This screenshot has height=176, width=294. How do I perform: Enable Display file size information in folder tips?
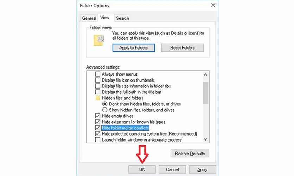click(98, 86)
